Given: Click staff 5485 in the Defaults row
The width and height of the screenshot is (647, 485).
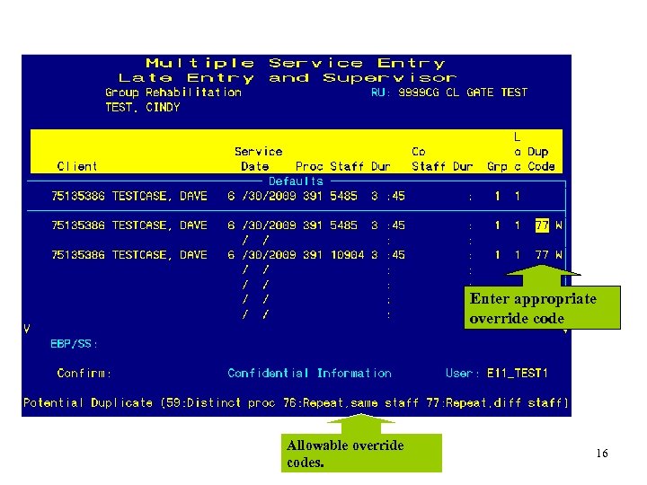Looking at the screenshot, I should click(x=343, y=196).
